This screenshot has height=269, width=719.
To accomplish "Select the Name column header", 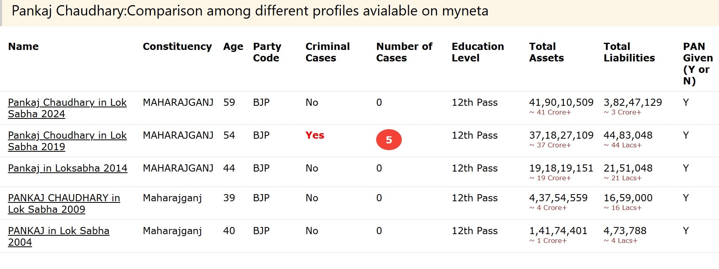I will click(x=23, y=46).
